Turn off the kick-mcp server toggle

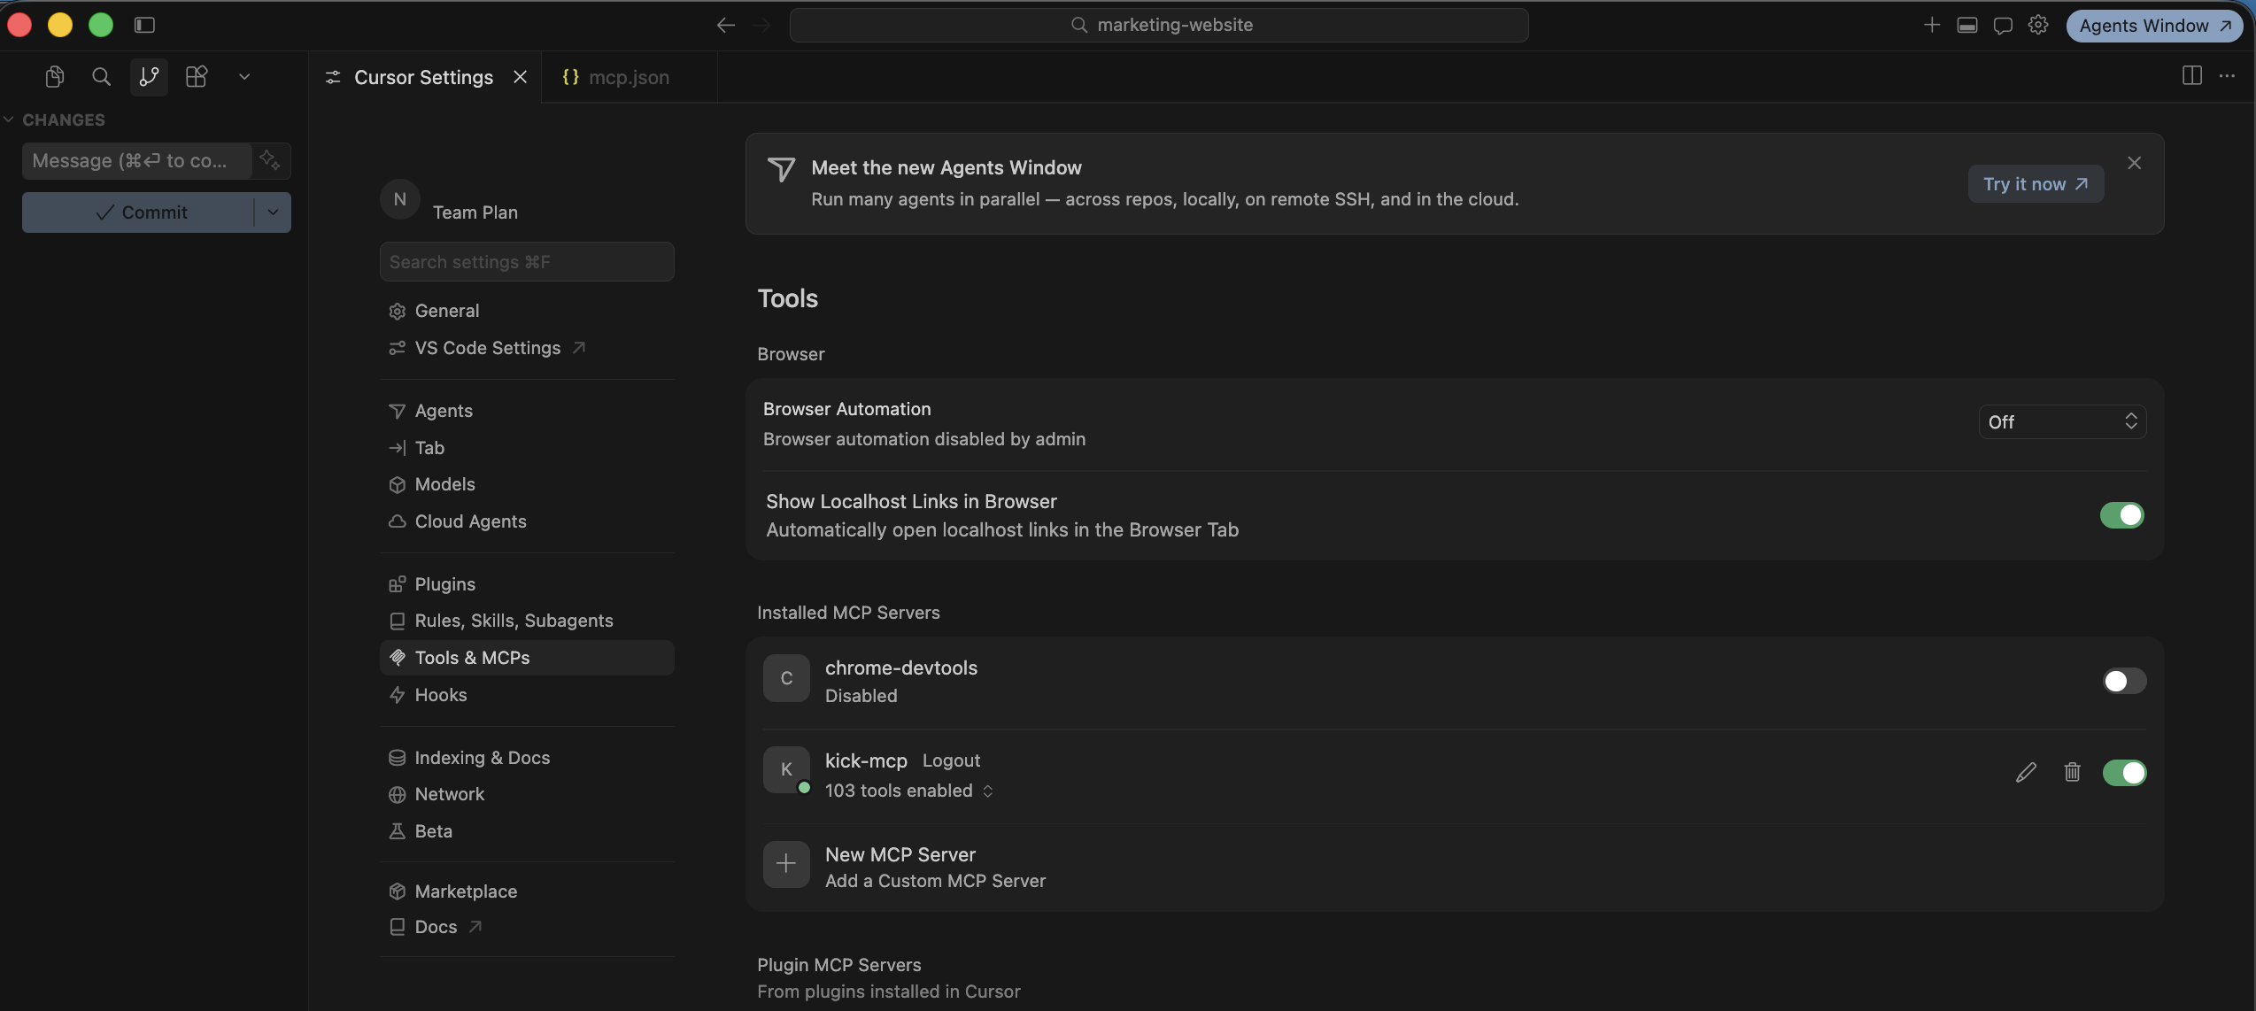click(2125, 773)
